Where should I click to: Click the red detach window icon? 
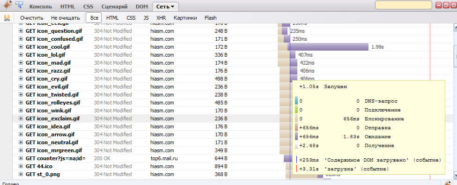(446, 5)
